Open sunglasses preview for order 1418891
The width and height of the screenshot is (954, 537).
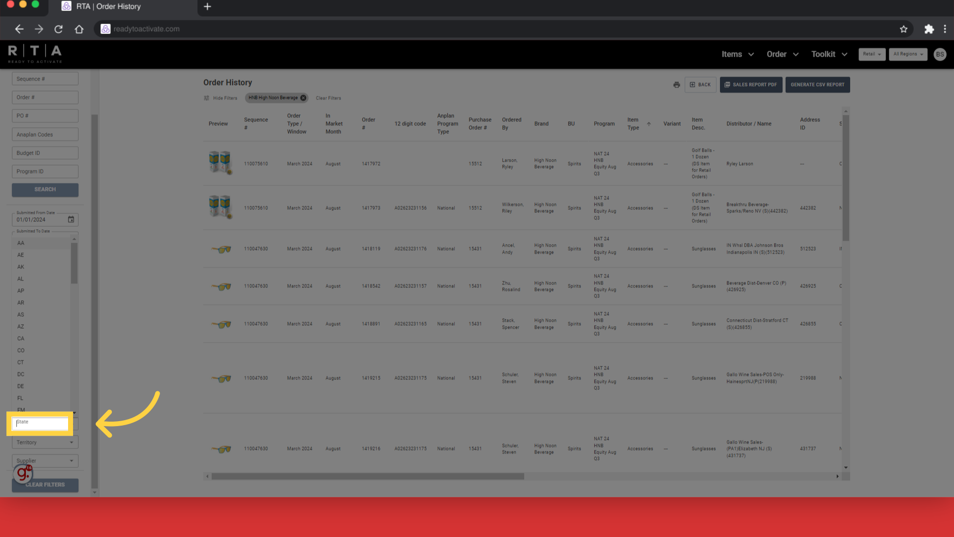(x=221, y=324)
